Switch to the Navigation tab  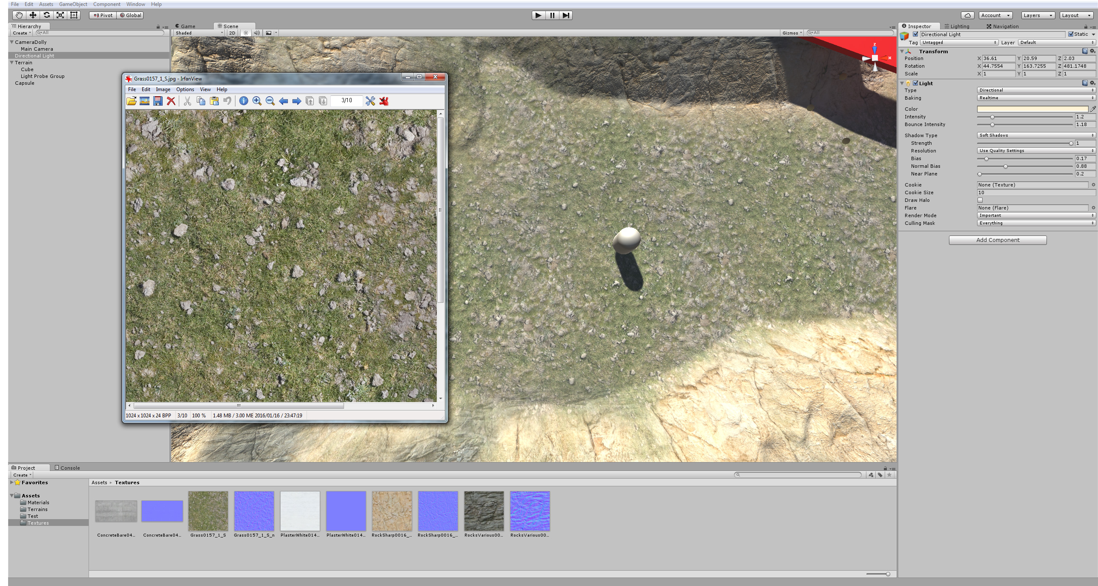1002,26
